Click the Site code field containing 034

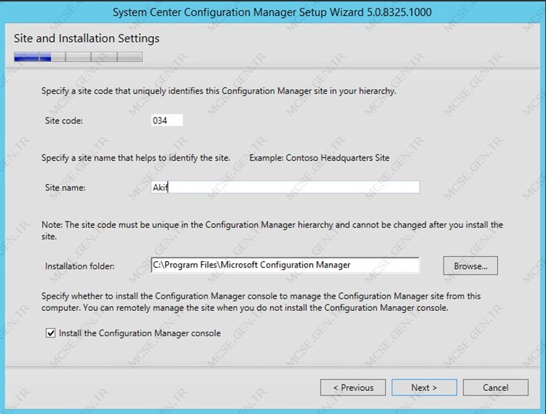(x=167, y=120)
